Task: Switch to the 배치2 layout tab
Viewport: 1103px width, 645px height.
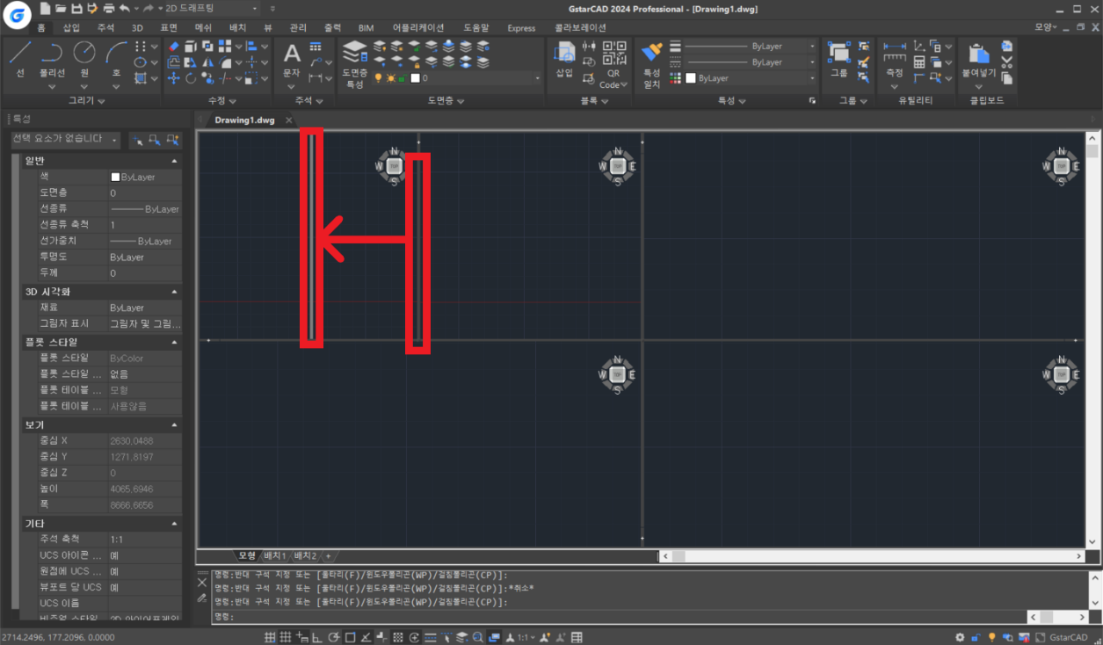Action: 305,556
